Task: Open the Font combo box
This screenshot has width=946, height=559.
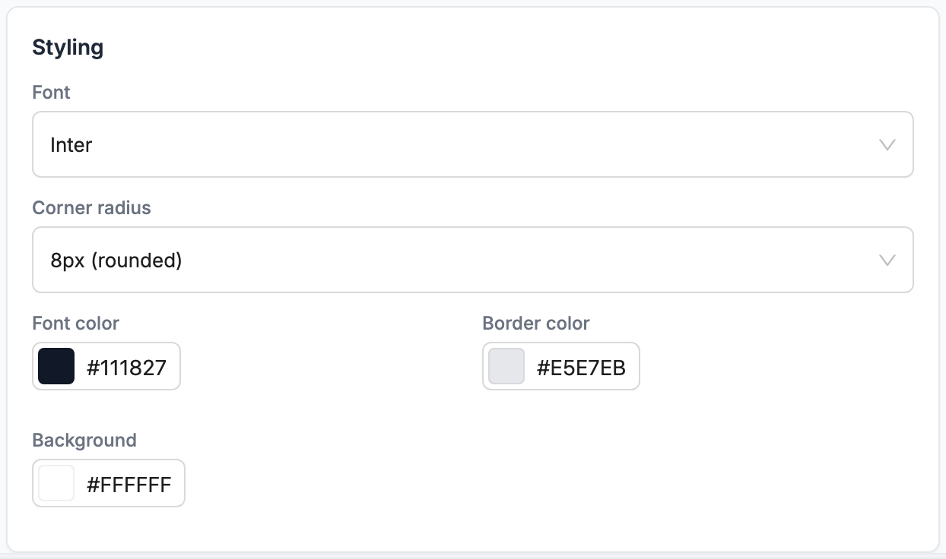Action: [472, 144]
